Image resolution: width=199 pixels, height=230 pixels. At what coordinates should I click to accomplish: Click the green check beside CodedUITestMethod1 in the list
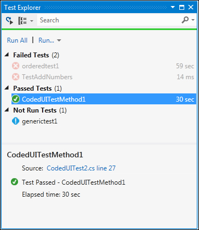click(x=15, y=99)
